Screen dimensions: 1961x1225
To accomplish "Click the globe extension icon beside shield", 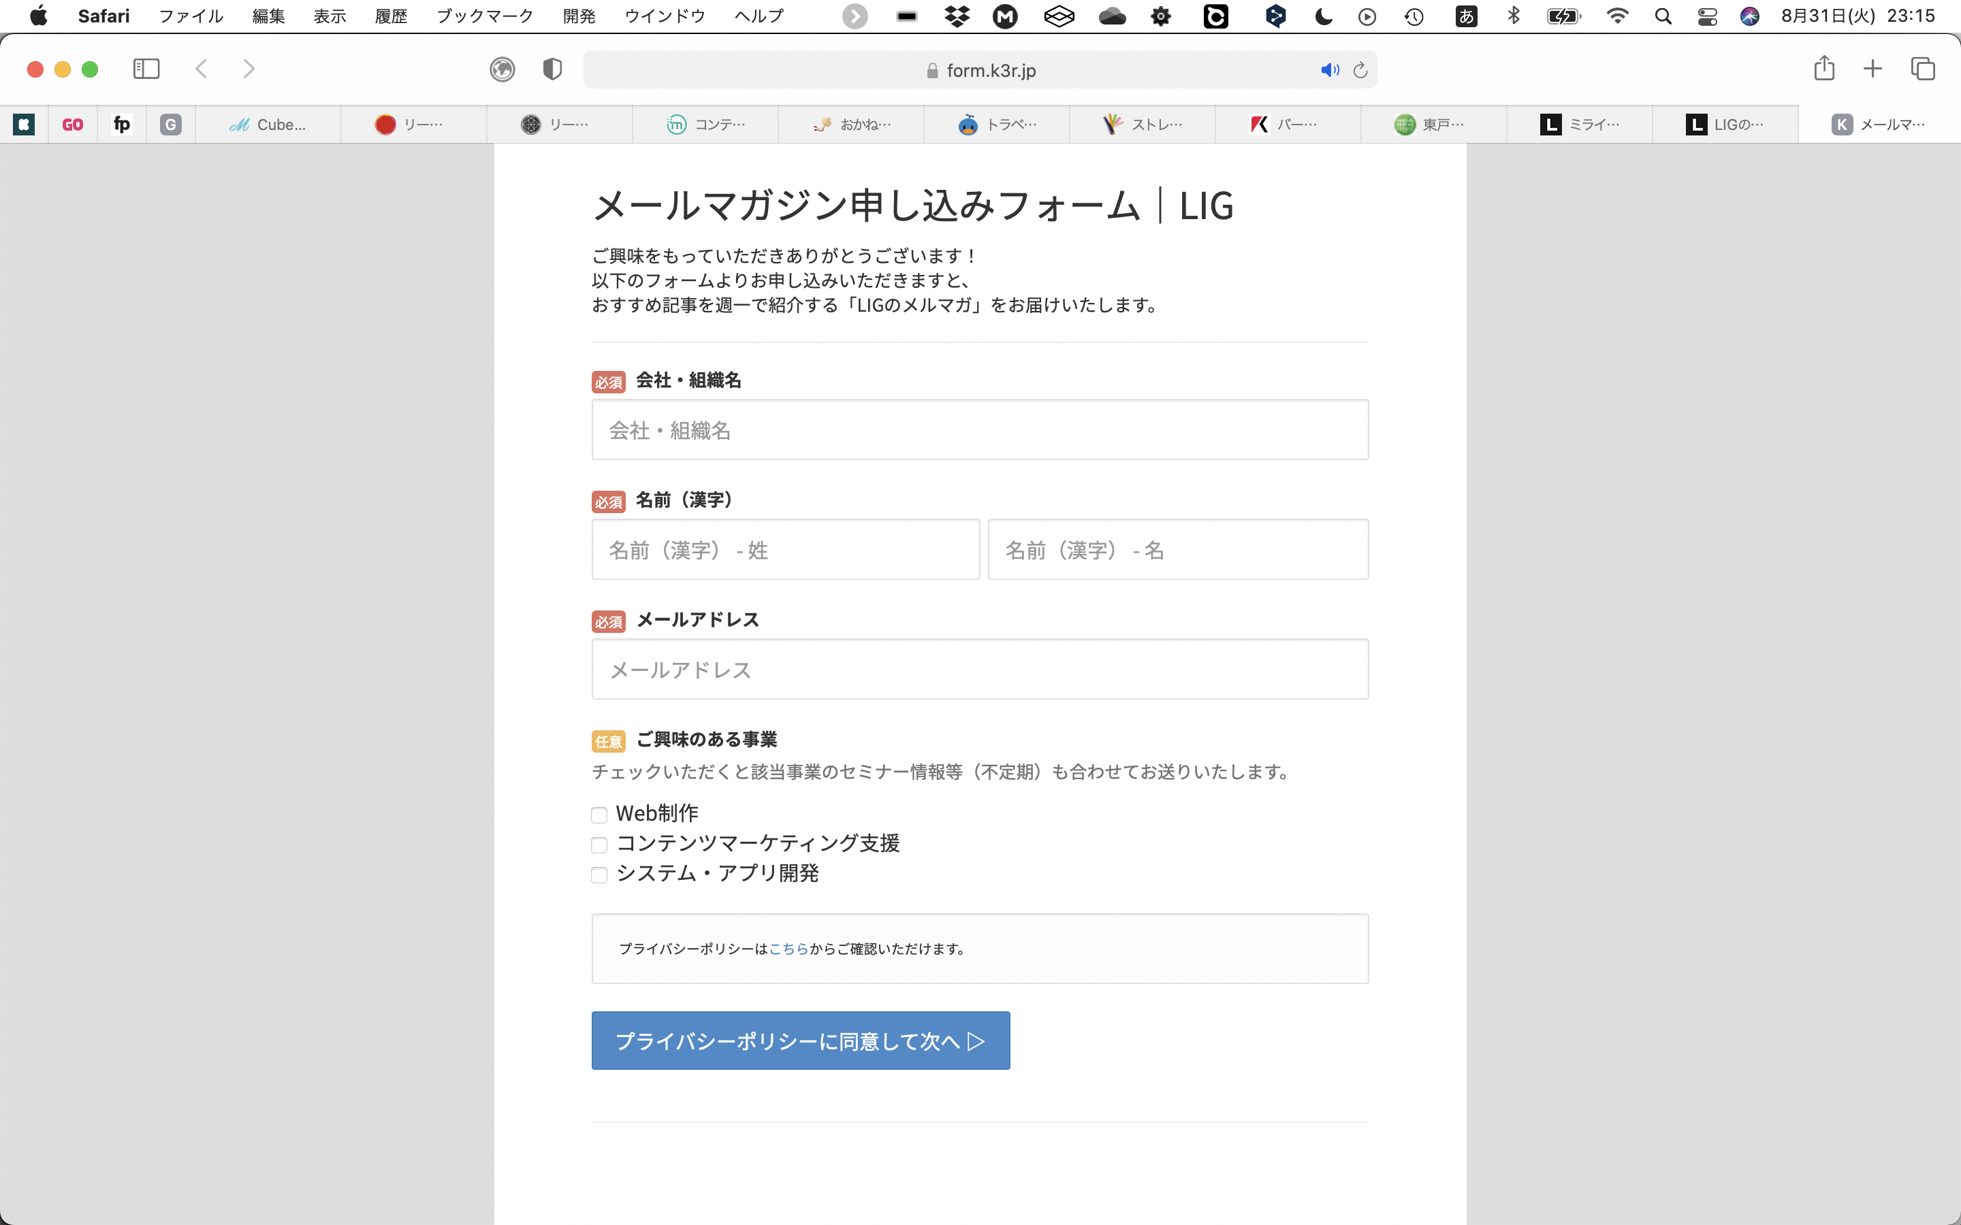I will (503, 69).
